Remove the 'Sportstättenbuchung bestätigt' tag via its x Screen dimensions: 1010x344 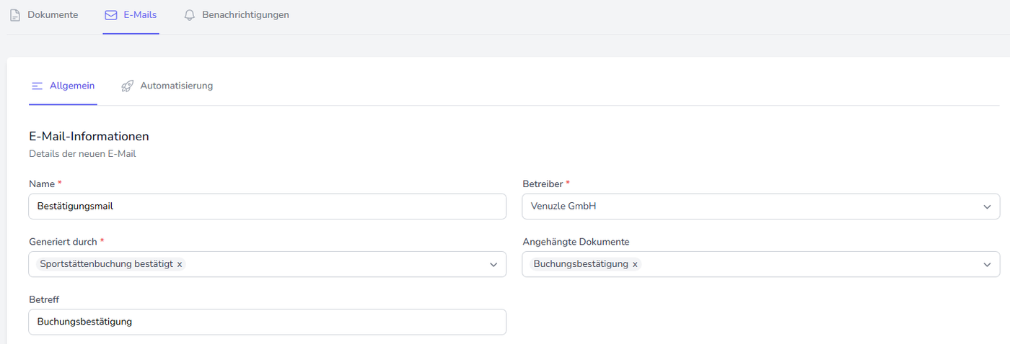180,264
